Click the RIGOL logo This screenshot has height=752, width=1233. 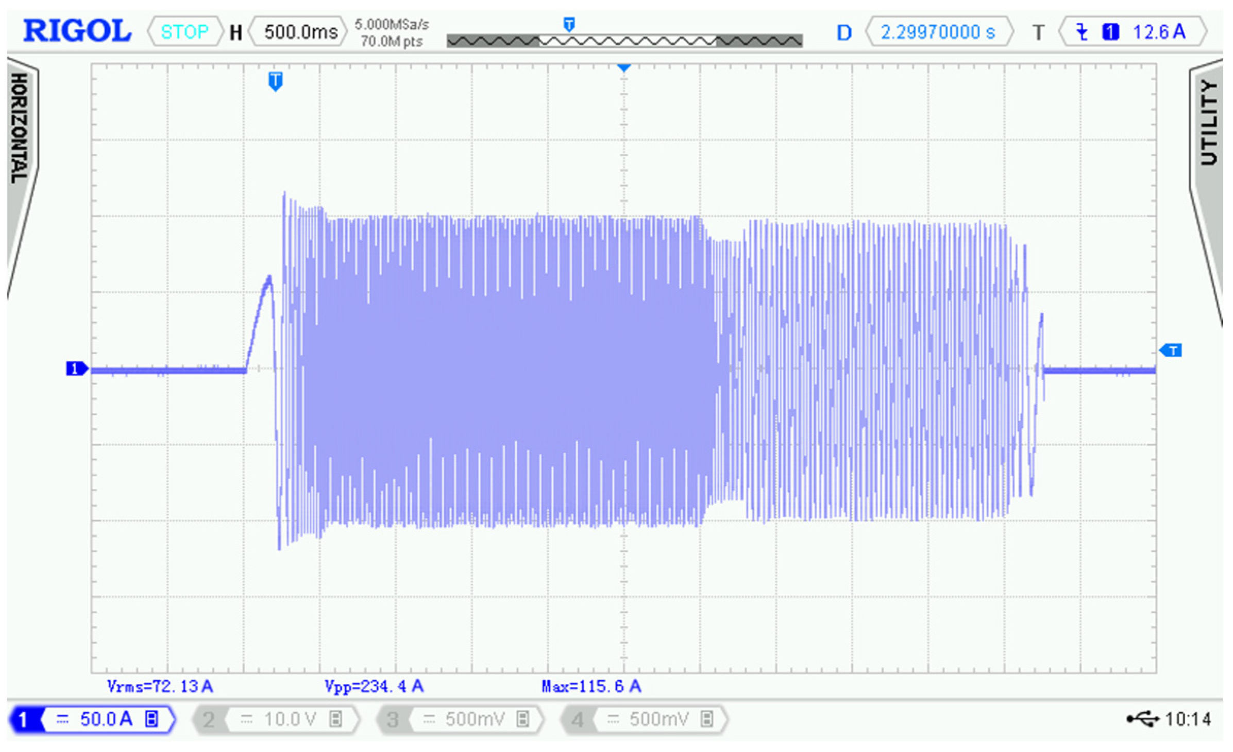pyautogui.click(x=77, y=31)
